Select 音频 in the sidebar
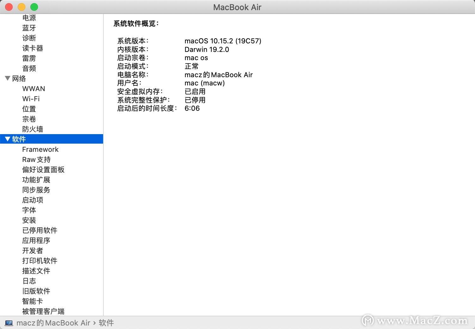 [29, 68]
